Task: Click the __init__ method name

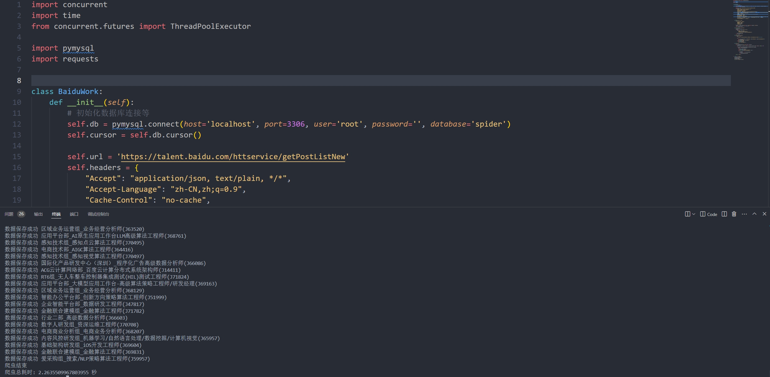Action: (85, 102)
